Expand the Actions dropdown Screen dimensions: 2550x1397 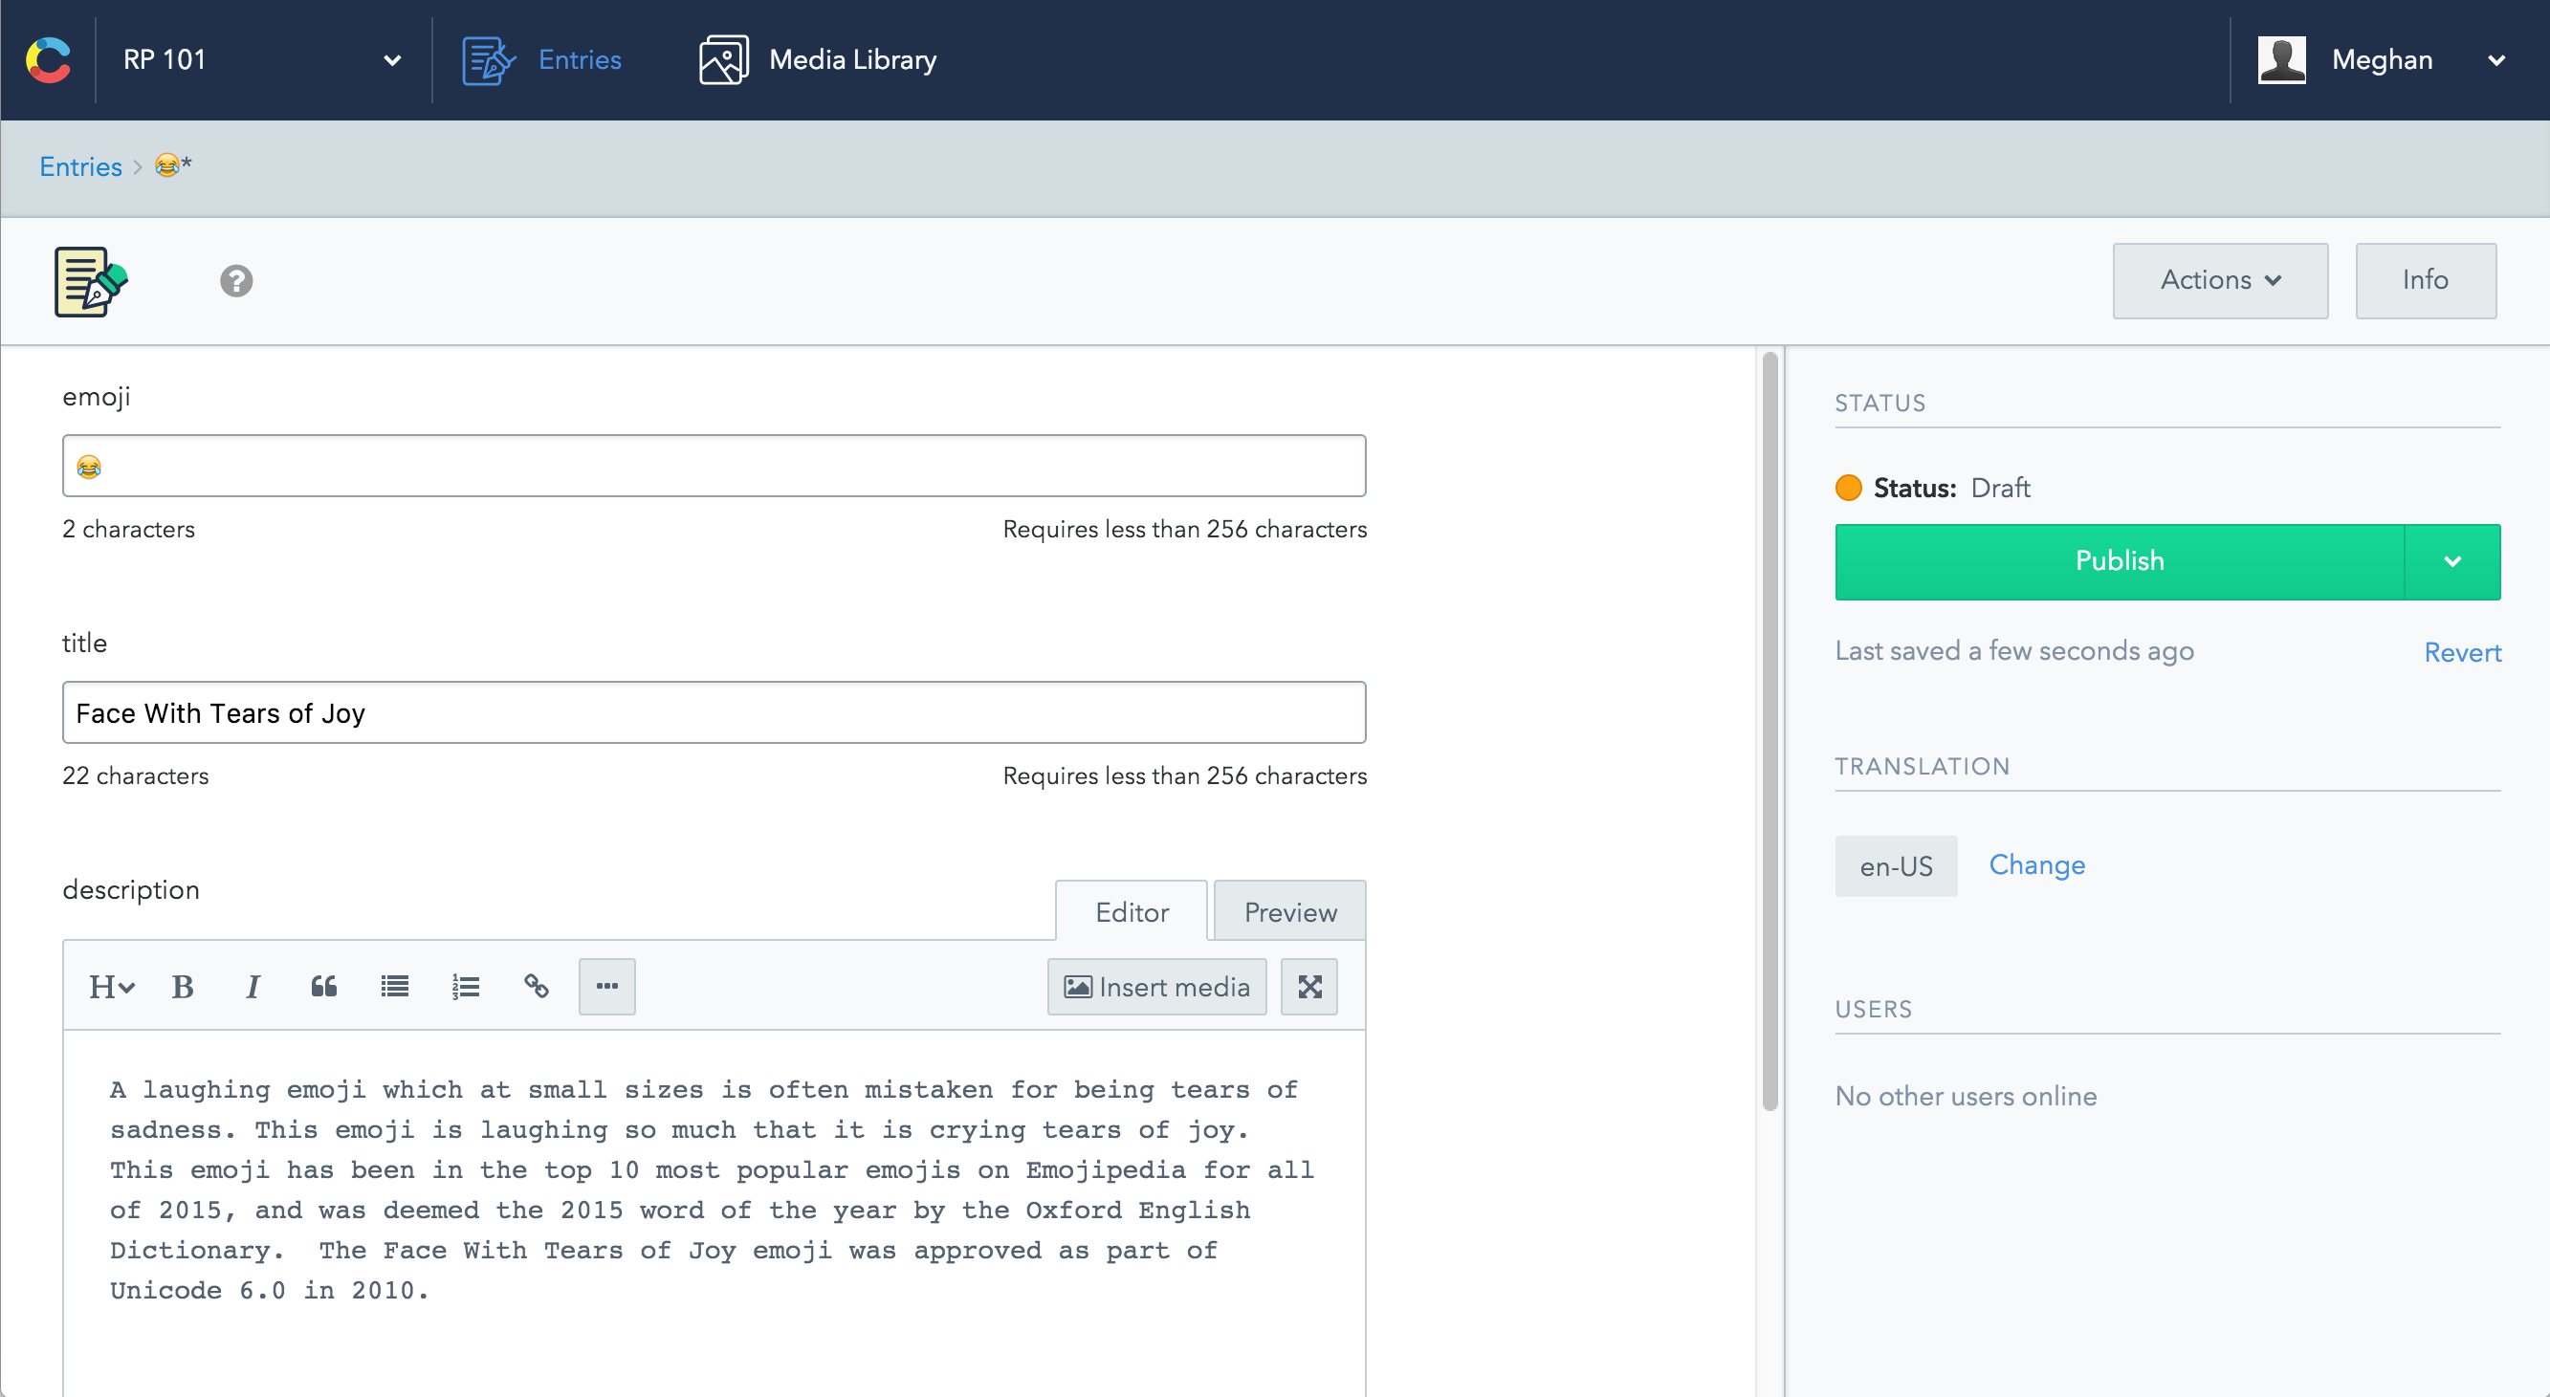point(2219,280)
